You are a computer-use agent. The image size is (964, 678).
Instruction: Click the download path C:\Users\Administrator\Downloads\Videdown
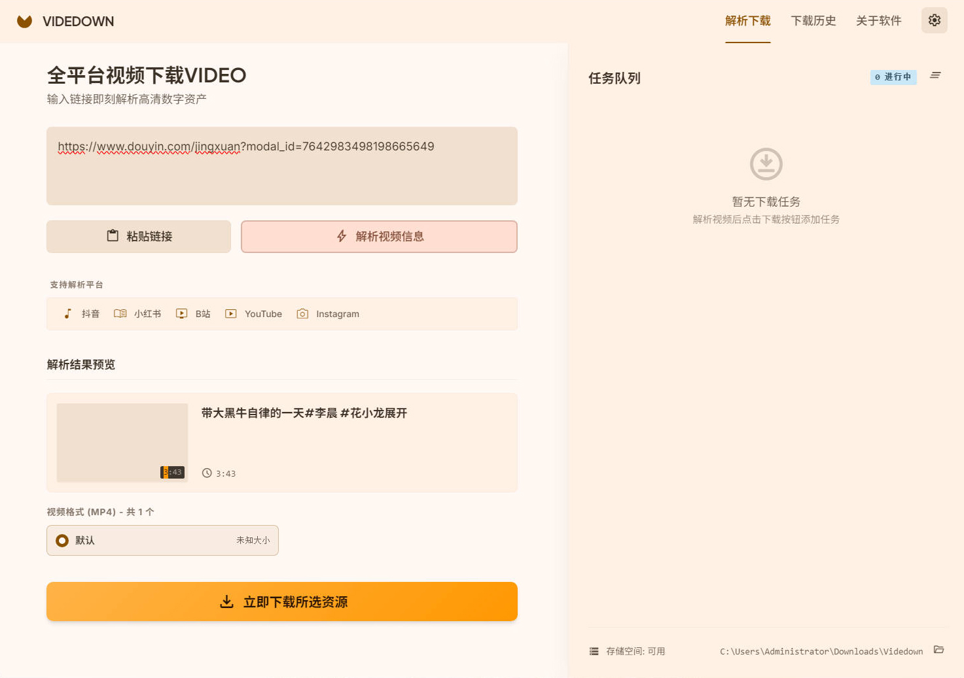821,651
